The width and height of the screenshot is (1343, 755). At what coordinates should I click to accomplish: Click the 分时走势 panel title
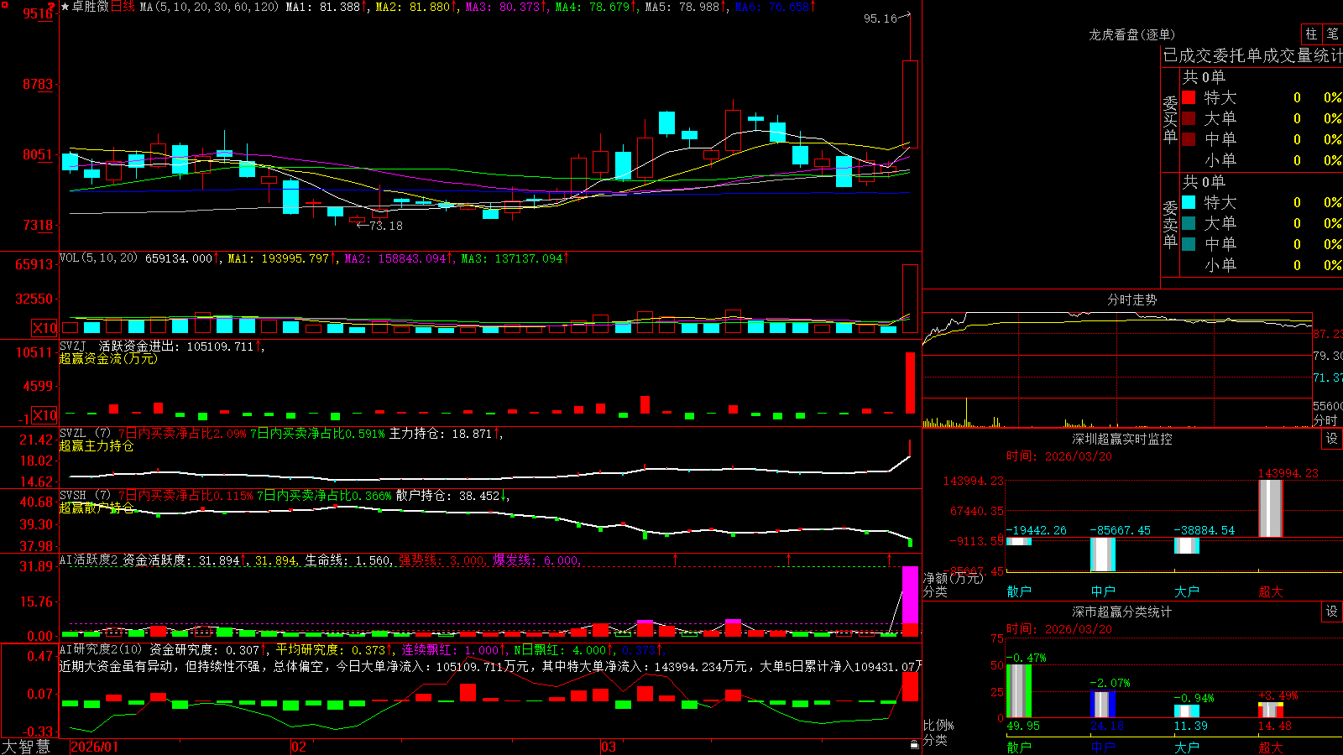coord(1131,299)
